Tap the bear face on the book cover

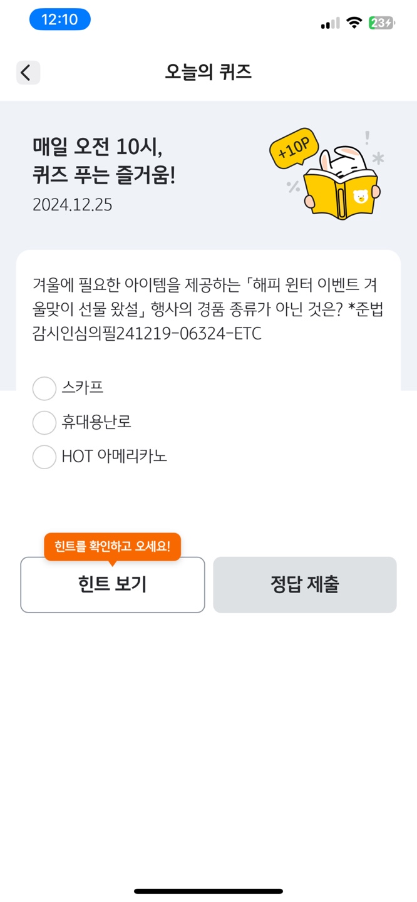360,196
